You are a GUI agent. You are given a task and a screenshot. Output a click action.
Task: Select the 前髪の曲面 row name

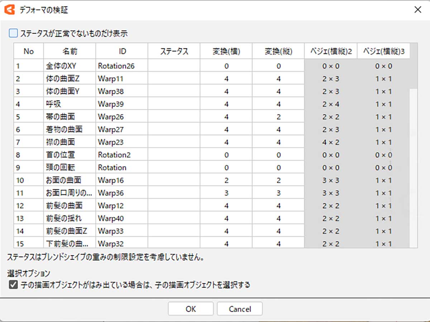coord(70,206)
